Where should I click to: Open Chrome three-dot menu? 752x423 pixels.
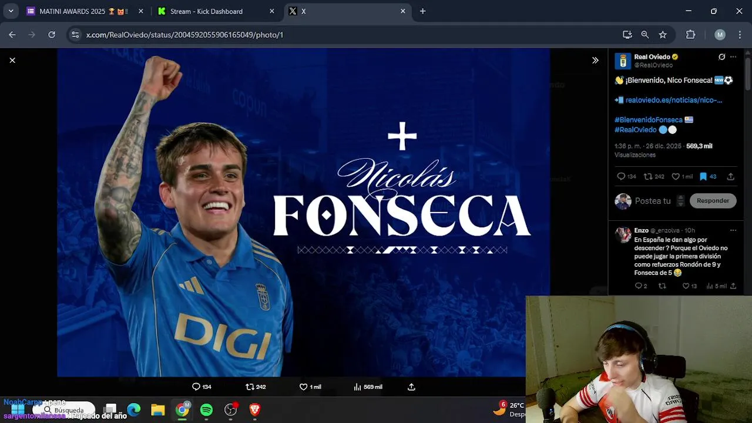click(x=739, y=35)
